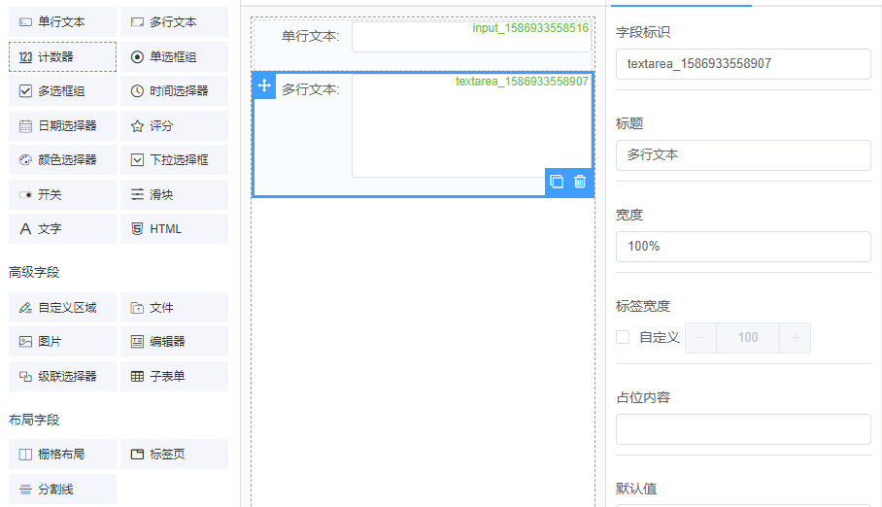Click the move handle icon on the textarea field
Viewport: 882px width, 507px height.
264,86
